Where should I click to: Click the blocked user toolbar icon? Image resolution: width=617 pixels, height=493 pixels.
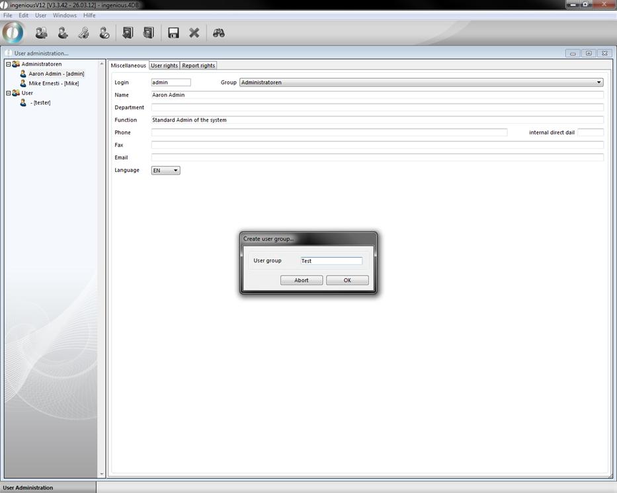[104, 32]
